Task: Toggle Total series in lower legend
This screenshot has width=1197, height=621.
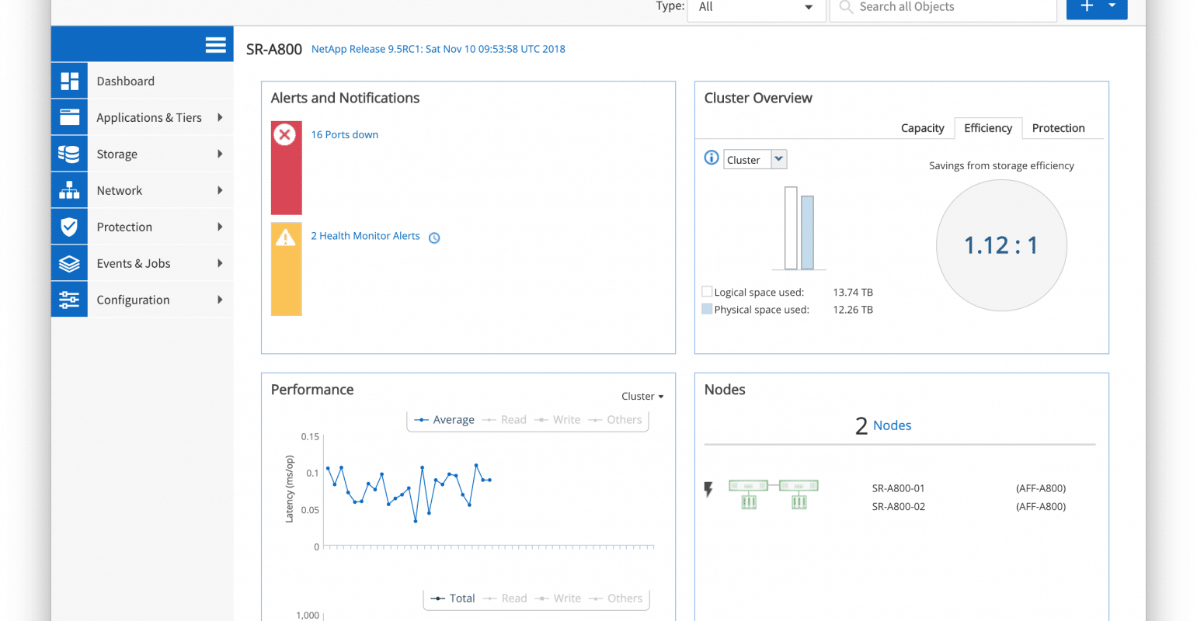Action: pos(452,598)
